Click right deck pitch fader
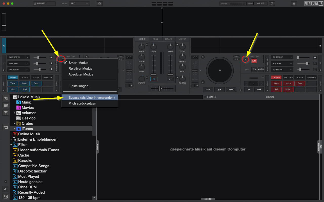The width and height of the screenshot is (324, 202). pos(195,71)
